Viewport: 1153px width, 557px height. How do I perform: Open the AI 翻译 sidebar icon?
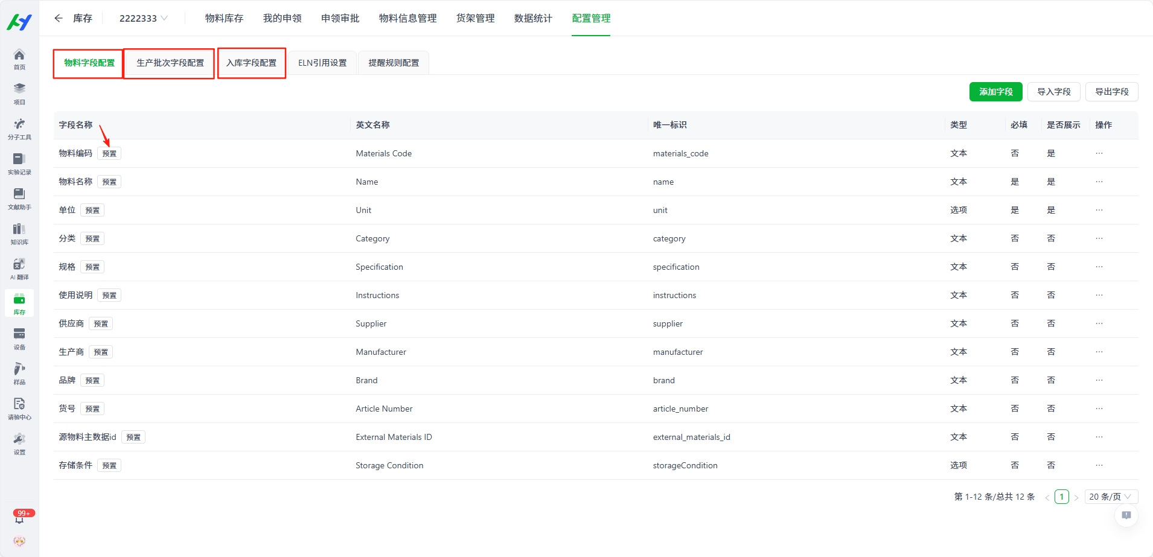(19, 269)
